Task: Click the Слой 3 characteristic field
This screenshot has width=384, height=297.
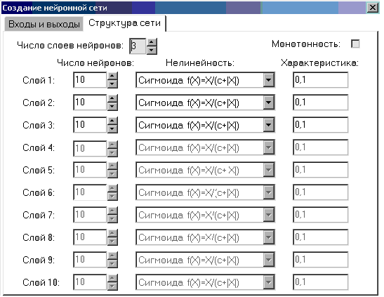Action: 320,125
